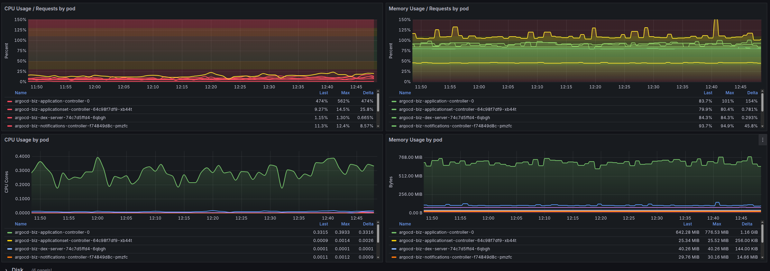The width and height of the screenshot is (770, 271).
Task: Click the Memory Usage / Requests by pod title
Action: click(429, 9)
